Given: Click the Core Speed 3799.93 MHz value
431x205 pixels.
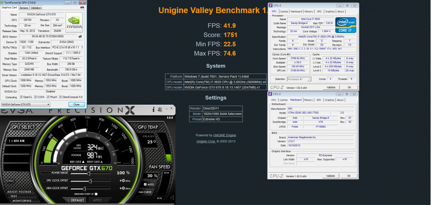Looking at the screenshot, I should point(298,59).
